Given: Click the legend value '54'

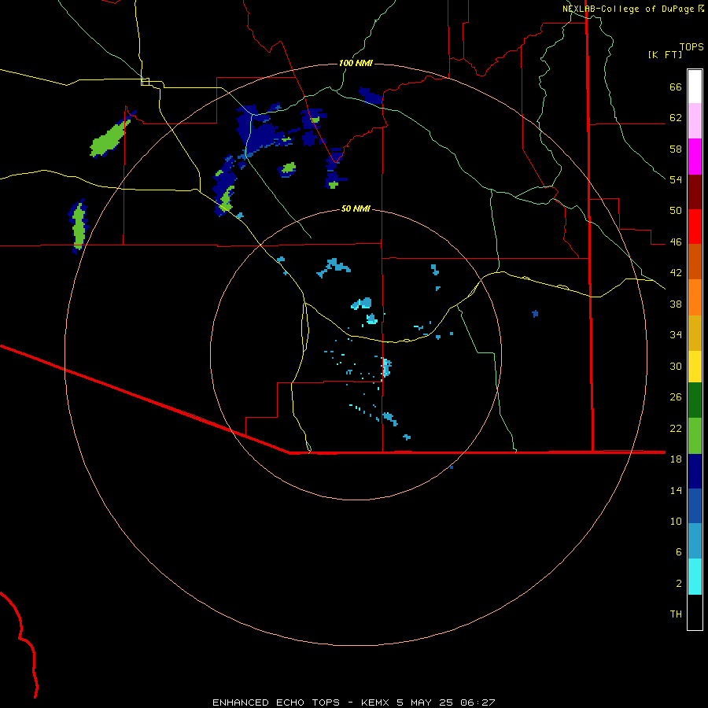Looking at the screenshot, I should click(x=676, y=179).
